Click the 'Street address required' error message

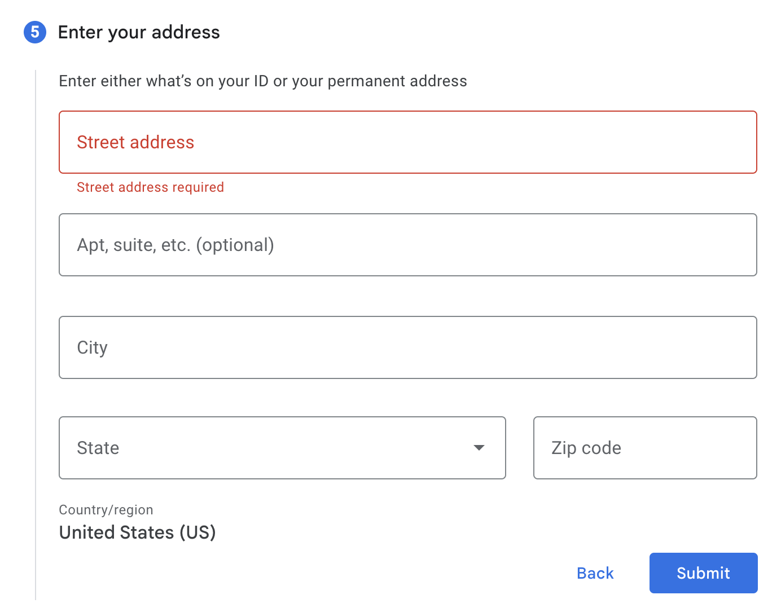[150, 187]
